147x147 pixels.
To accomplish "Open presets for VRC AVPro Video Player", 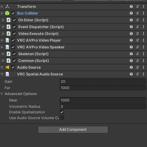I will pyautogui.click(x=138, y=40).
